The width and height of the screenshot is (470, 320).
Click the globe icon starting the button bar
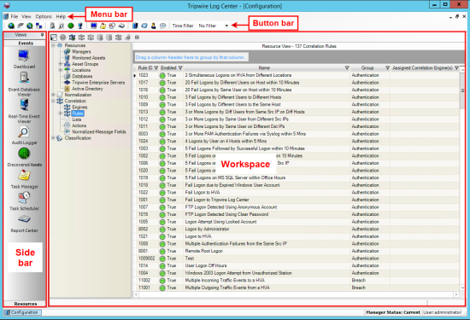[x=11, y=26]
